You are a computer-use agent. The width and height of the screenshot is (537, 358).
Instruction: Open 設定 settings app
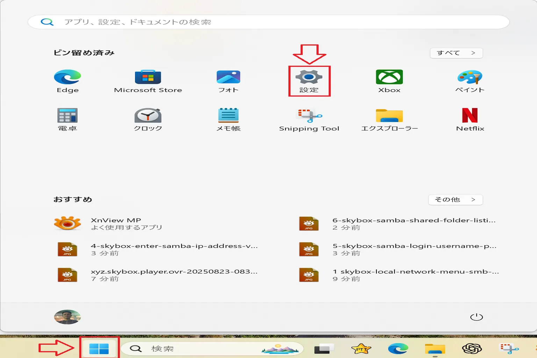[309, 81]
